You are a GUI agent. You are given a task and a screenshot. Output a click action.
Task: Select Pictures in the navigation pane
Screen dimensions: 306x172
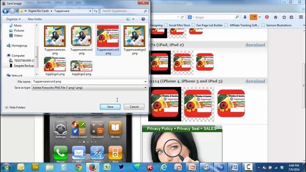[x=17, y=31]
